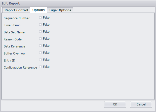This screenshot has height=112, width=156.
Task: Switch to the Report Control tab
Action: pos(16,10)
